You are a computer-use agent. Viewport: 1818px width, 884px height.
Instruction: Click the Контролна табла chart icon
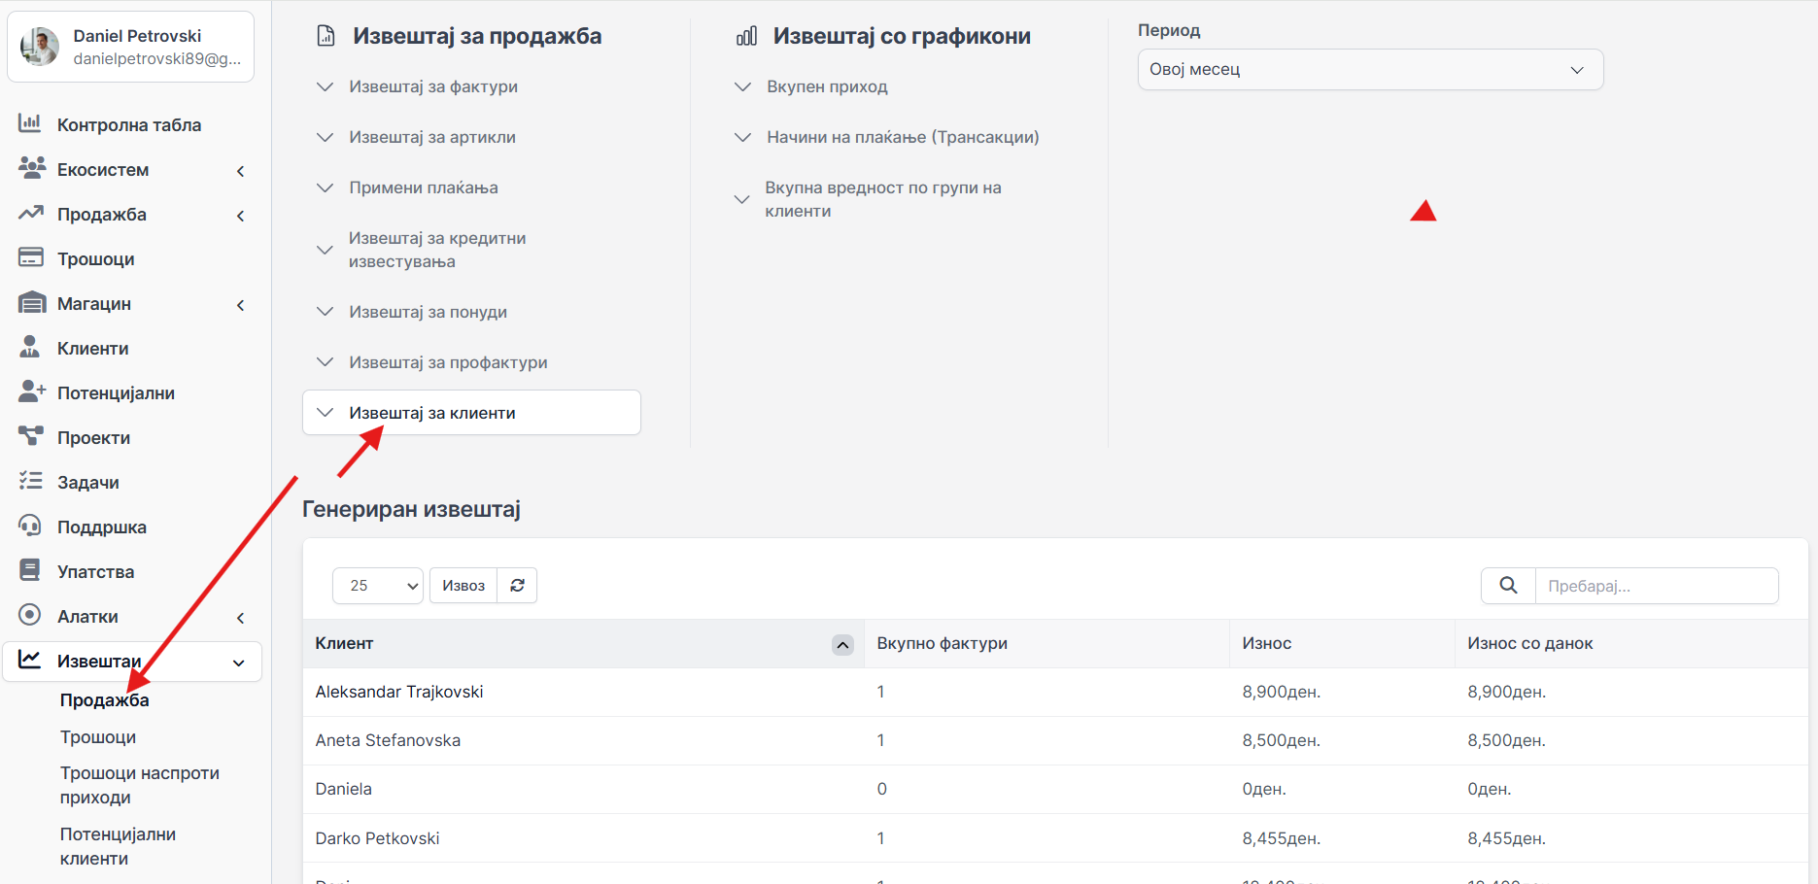[30, 123]
